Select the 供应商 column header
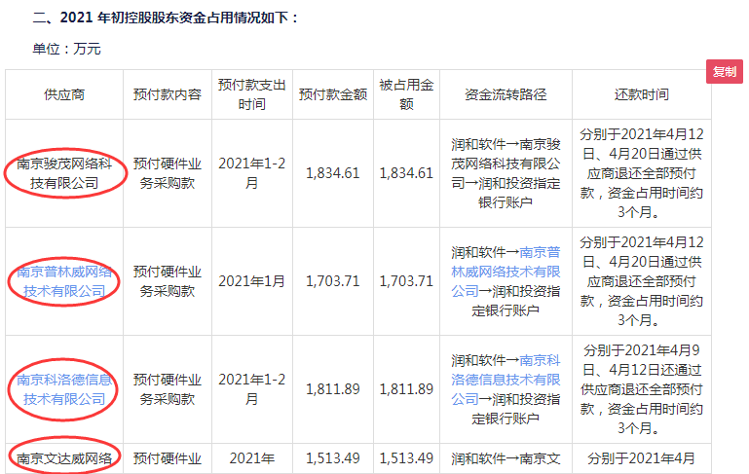 (64, 94)
